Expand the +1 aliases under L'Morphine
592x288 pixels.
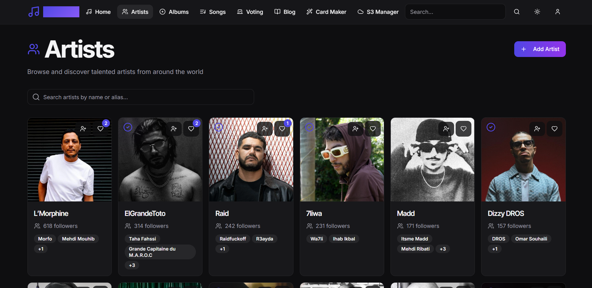[41, 249]
